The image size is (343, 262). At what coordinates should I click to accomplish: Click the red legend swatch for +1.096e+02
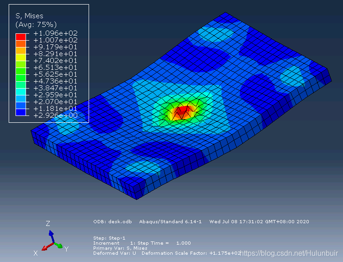21,37
